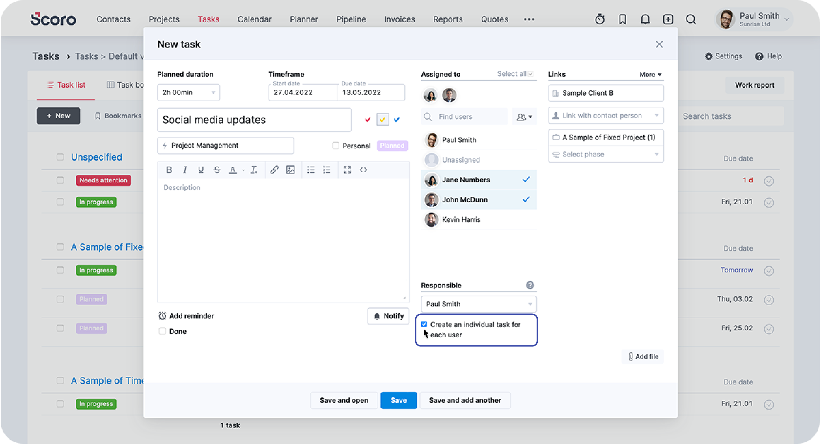Click Save and add another
The image size is (820, 444).
(465, 400)
